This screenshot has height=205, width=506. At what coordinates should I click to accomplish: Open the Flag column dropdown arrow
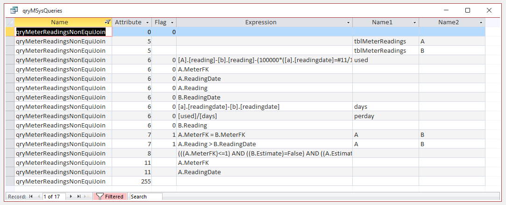(172, 22)
